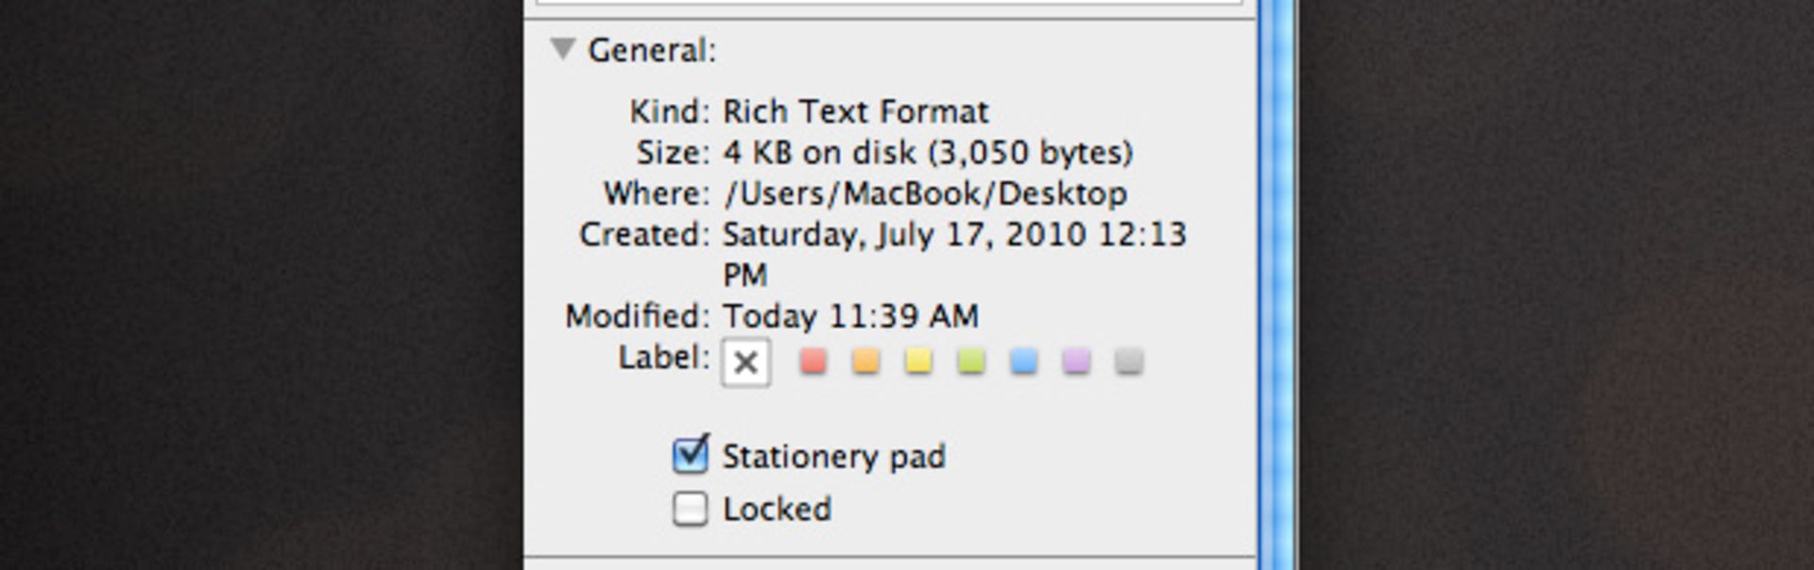Click the blue striped window edge
The image size is (1814, 570).
(1278, 285)
